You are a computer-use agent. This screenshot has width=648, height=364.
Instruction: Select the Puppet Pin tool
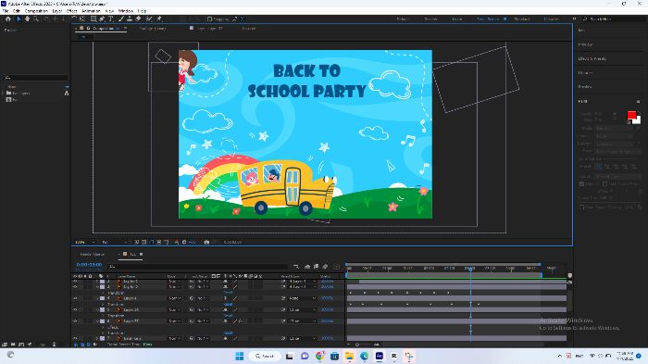159,19
